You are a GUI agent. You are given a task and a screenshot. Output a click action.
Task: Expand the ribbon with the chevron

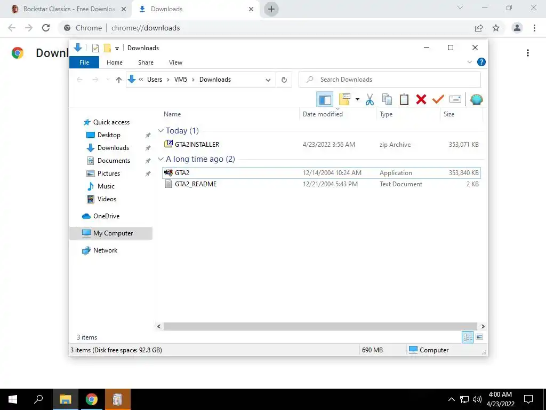click(x=469, y=62)
